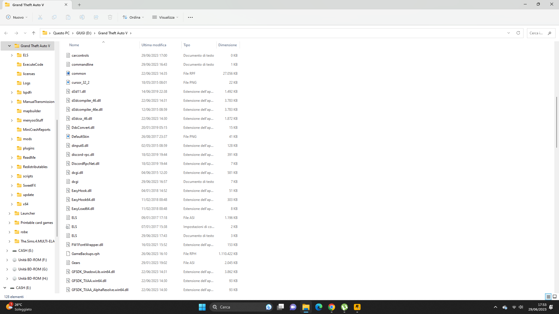Expand the mods folder in tree
The height and width of the screenshot is (314, 559).
tap(12, 139)
